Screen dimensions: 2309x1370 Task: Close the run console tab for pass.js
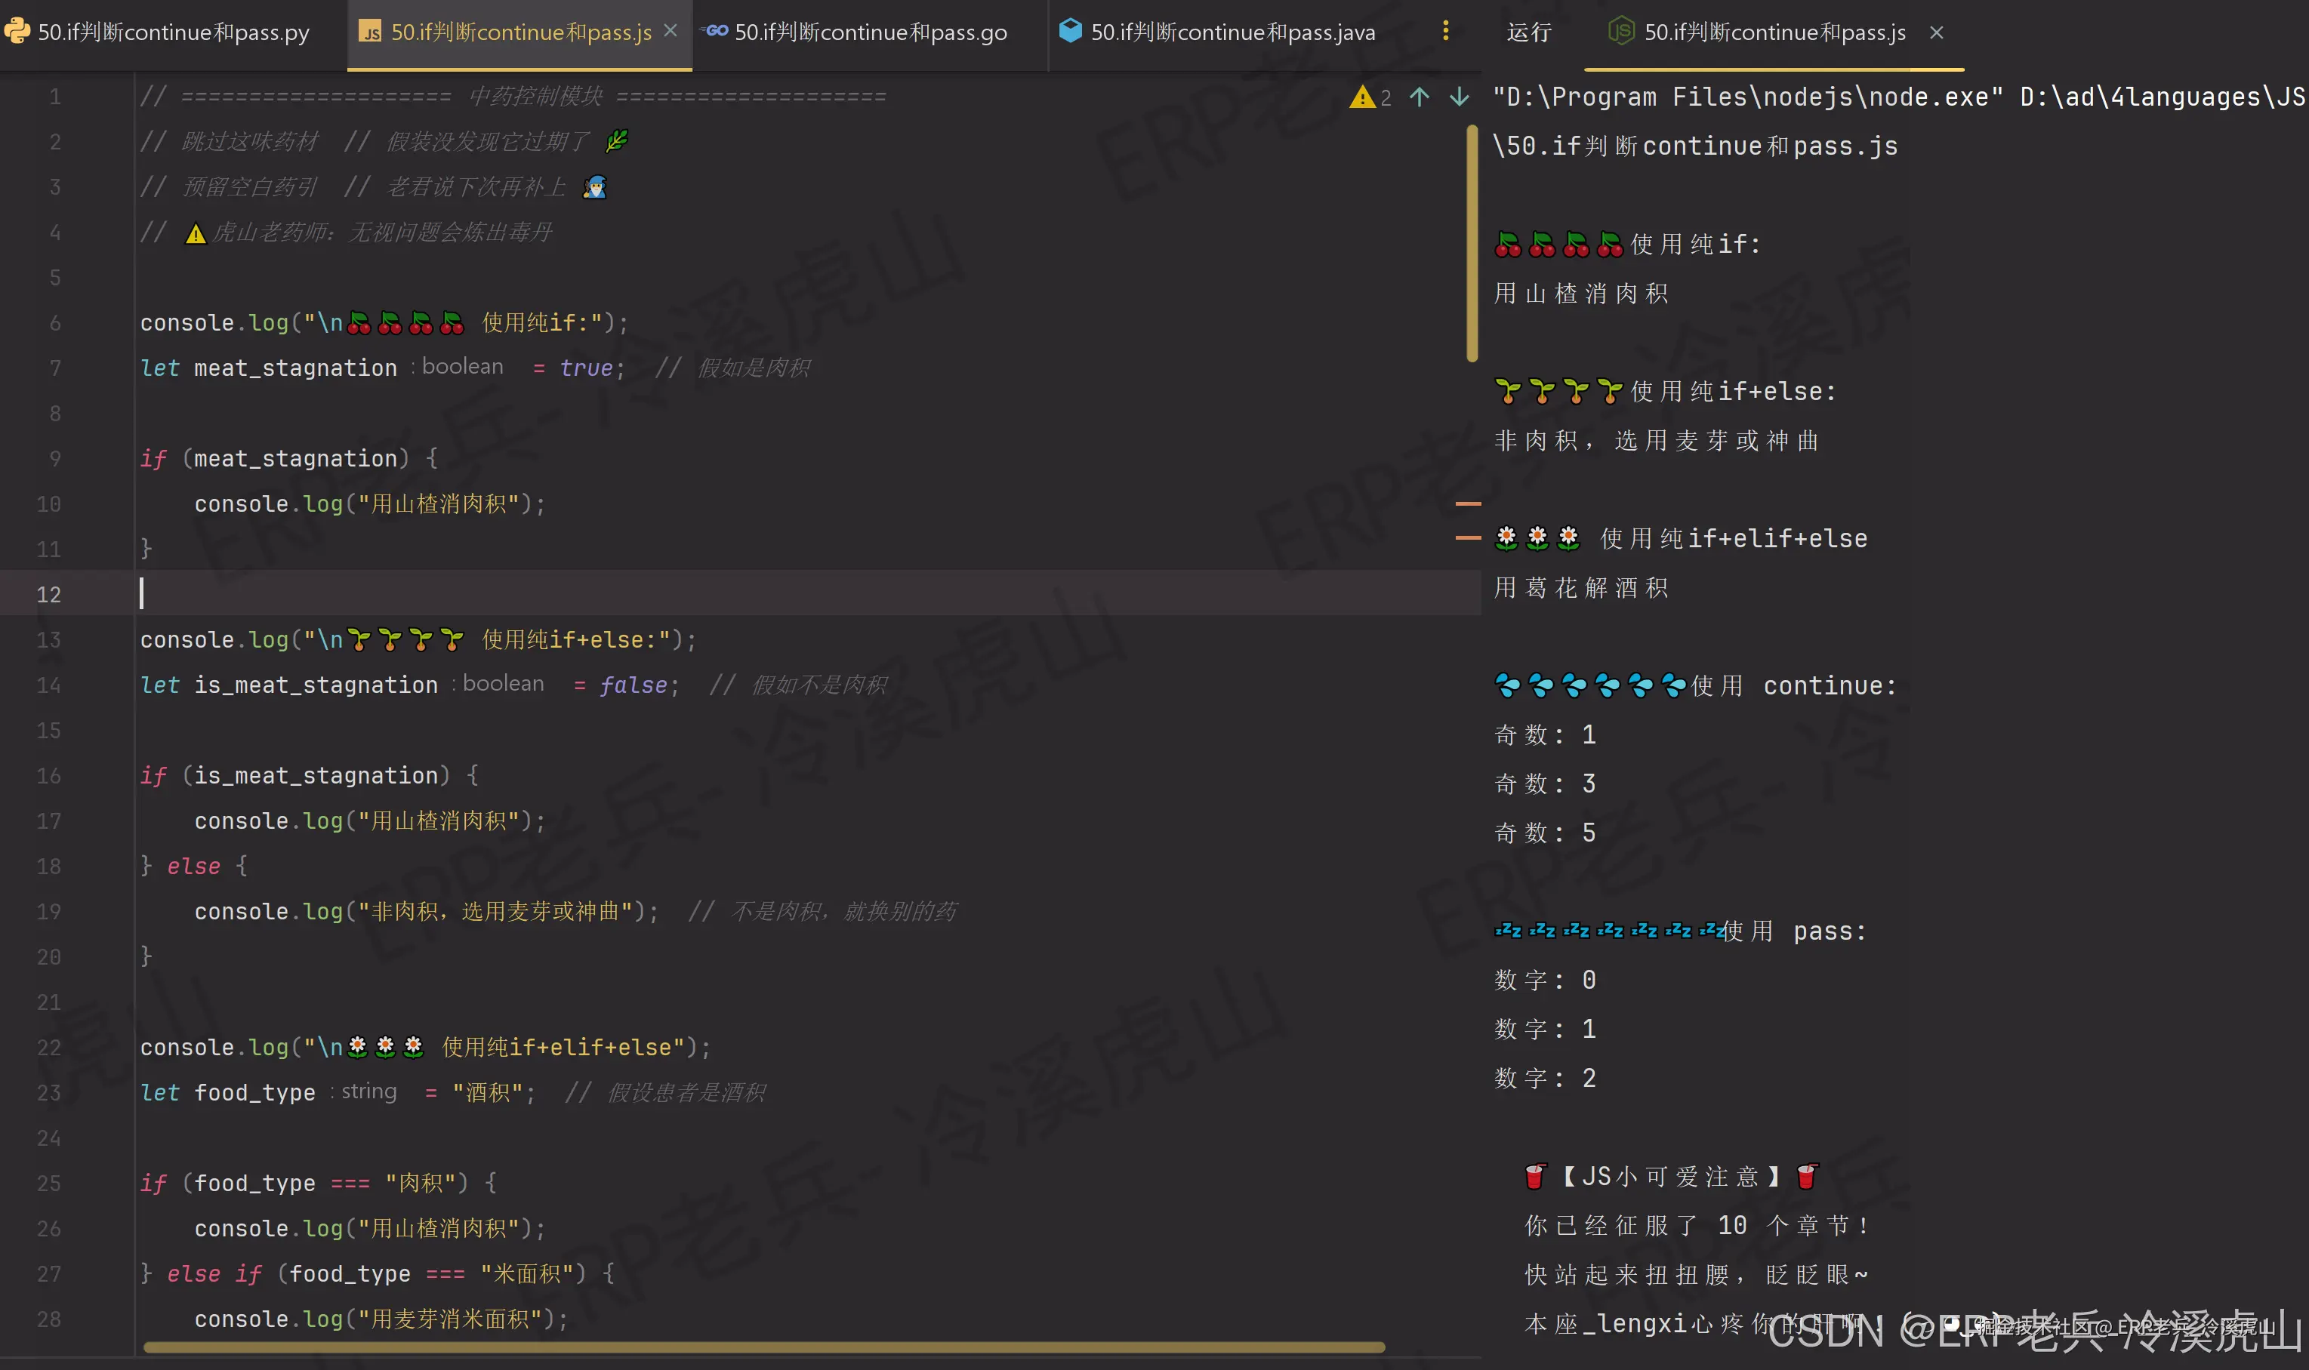[x=1937, y=32]
